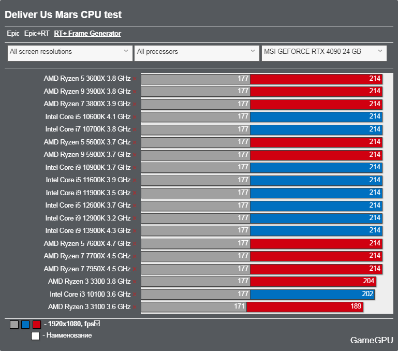Viewport: 398px width, 351px height.
Task: Remove AMD Ryzen 5 3600X with red X
Action: [x=135, y=79]
